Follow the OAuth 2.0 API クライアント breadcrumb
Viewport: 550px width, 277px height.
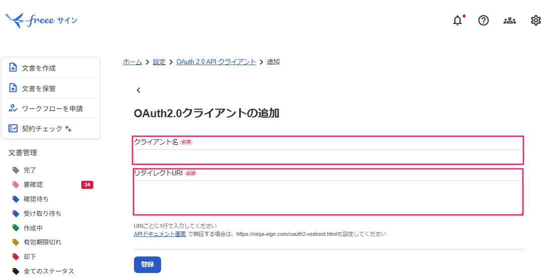point(216,62)
